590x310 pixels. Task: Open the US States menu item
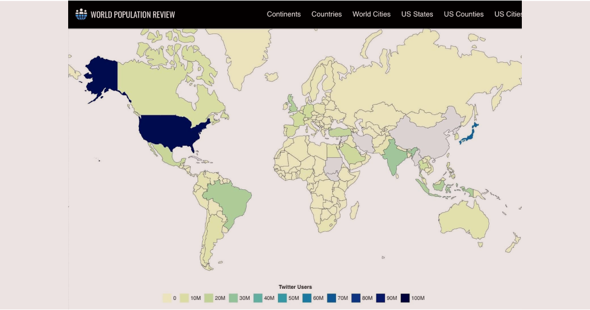click(x=417, y=14)
